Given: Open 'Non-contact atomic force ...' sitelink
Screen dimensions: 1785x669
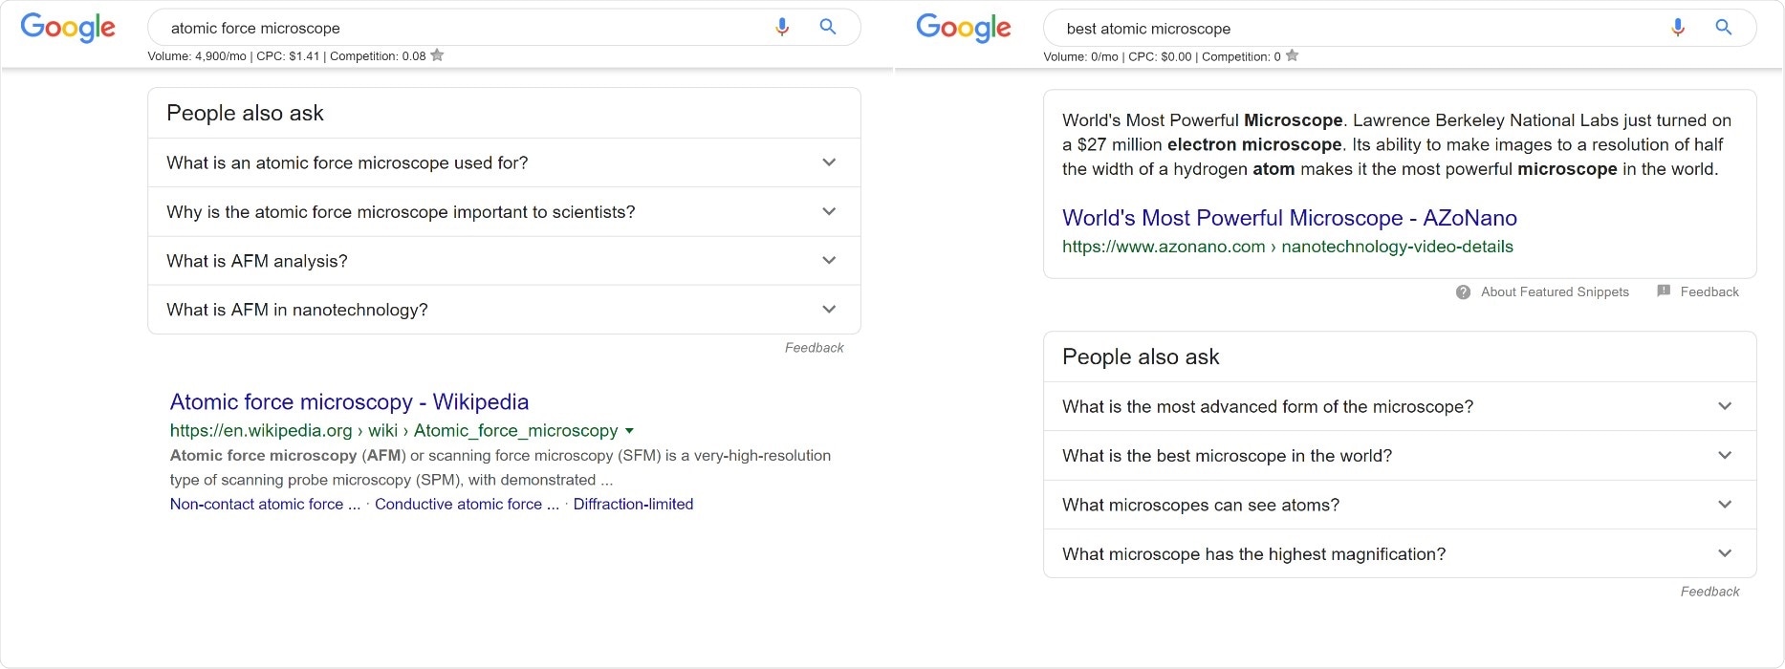Looking at the screenshot, I should click(x=265, y=504).
